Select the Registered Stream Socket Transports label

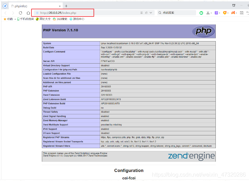[x=63, y=142]
